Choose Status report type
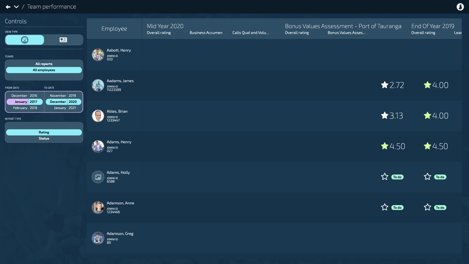This screenshot has width=469, height=264. (44, 138)
